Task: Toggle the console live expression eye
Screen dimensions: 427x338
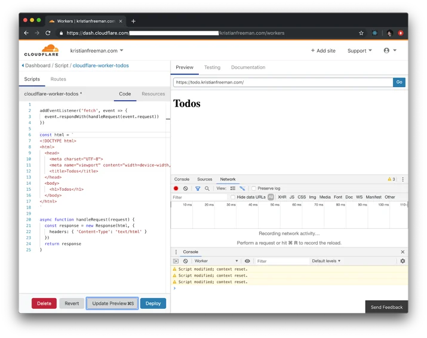Action: (x=247, y=261)
